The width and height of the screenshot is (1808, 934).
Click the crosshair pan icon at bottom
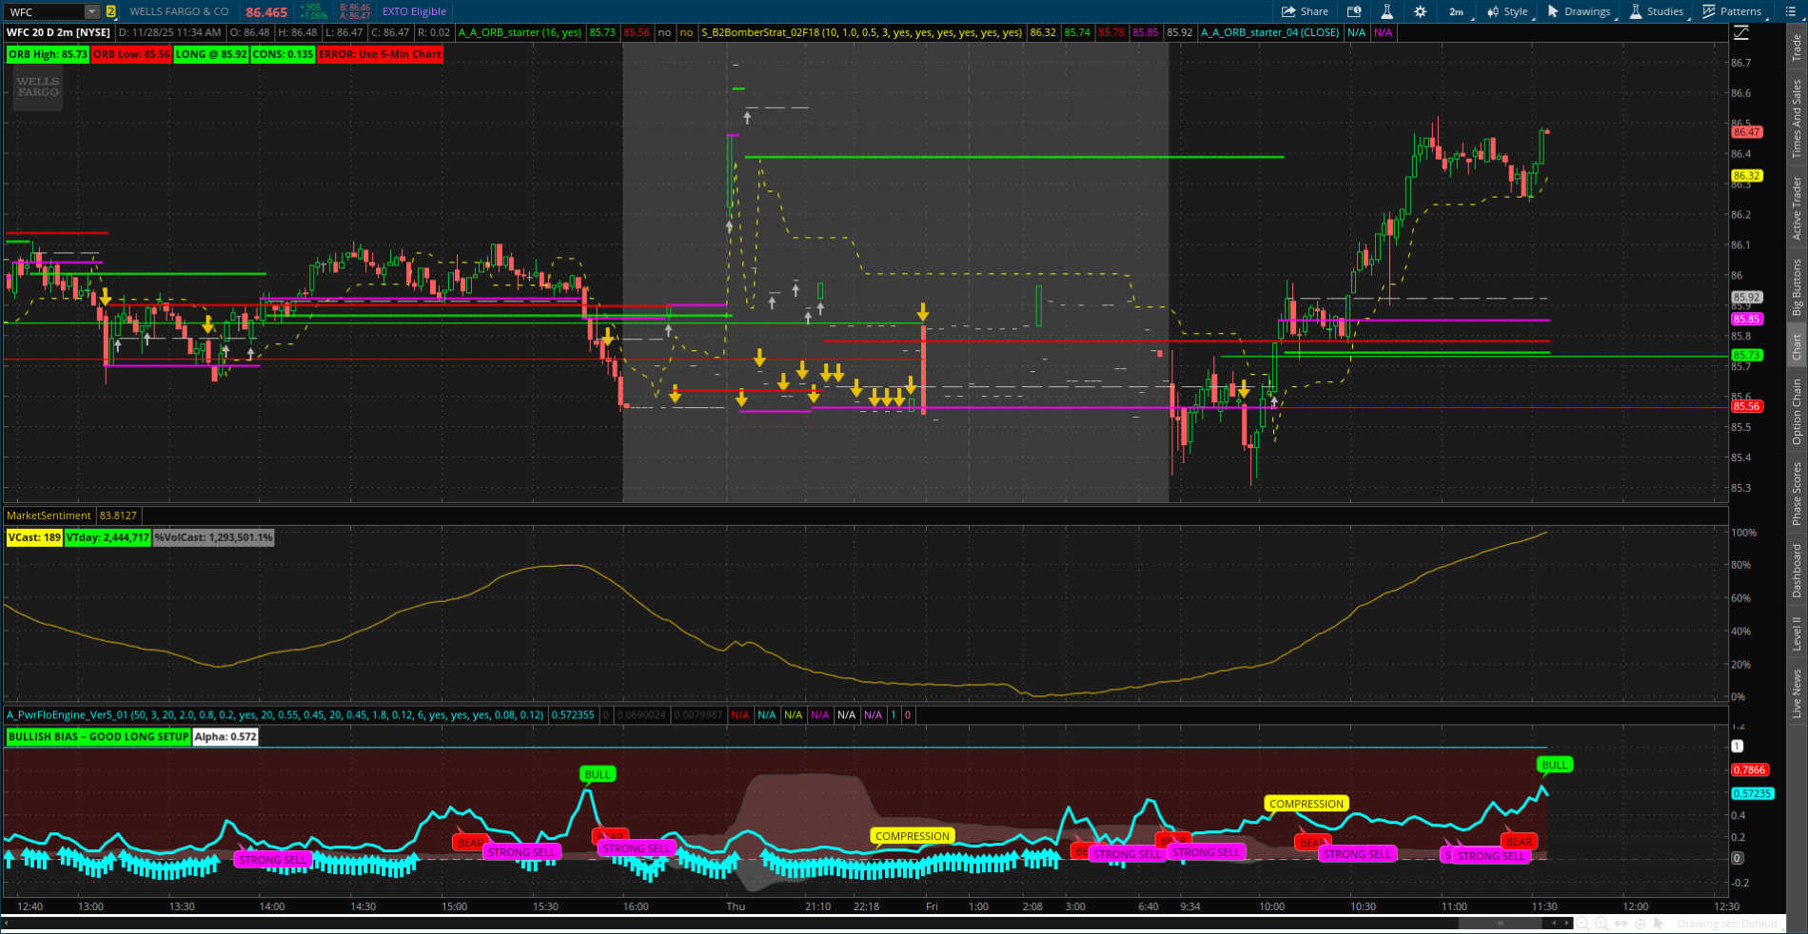[1641, 924]
